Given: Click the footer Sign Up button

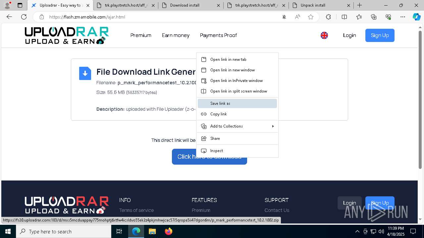Looking at the screenshot, I should [380, 203].
